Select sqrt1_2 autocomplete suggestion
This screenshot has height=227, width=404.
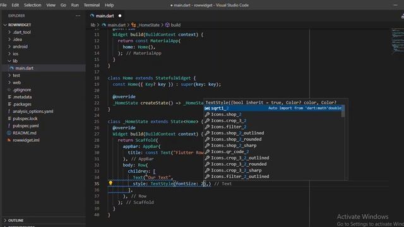273,108
